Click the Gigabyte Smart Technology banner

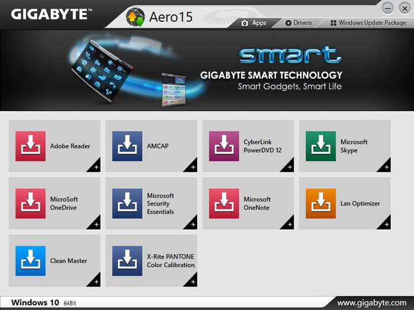[207, 70]
